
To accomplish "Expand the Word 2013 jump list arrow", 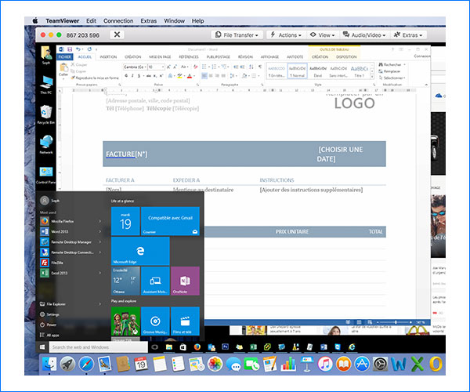I will 99,231.
